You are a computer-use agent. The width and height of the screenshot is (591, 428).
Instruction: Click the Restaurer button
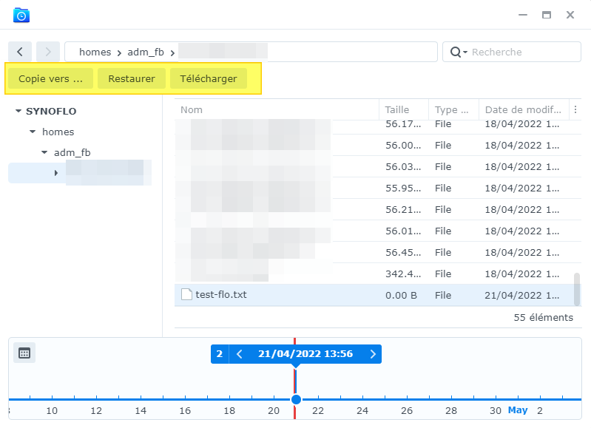tap(132, 78)
